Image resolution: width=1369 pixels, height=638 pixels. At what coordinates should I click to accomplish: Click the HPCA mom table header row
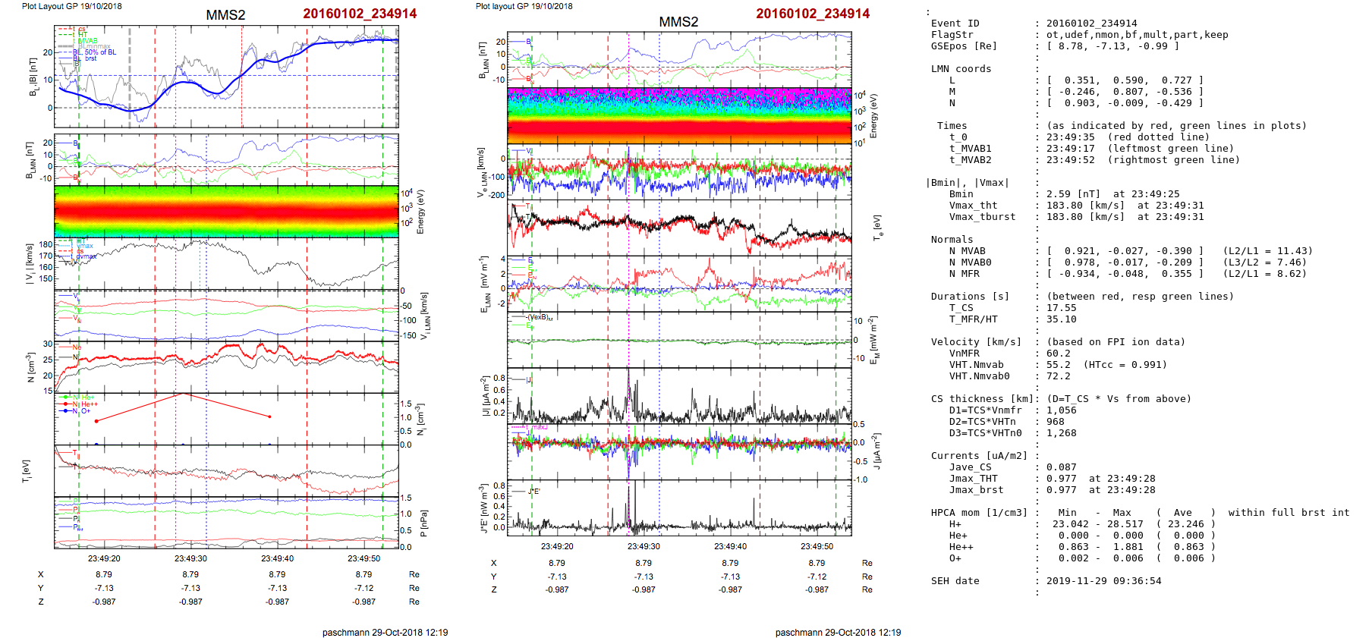(x=1140, y=513)
